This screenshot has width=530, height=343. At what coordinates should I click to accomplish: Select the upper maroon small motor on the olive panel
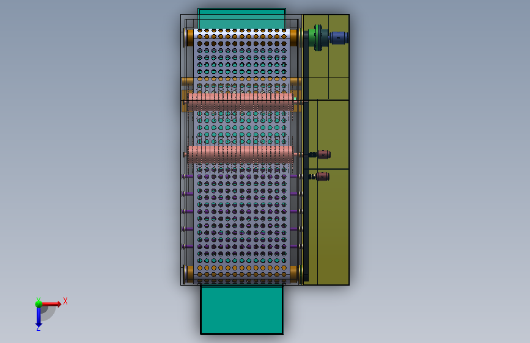tap(323, 154)
